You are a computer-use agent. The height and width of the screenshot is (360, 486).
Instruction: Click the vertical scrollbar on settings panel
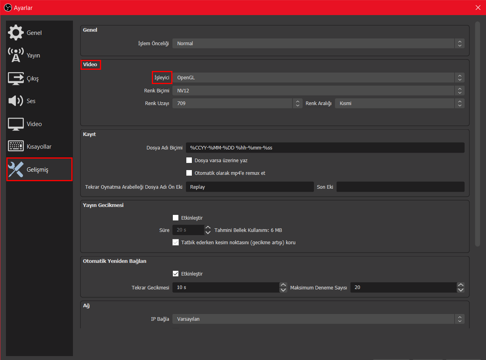click(477, 135)
